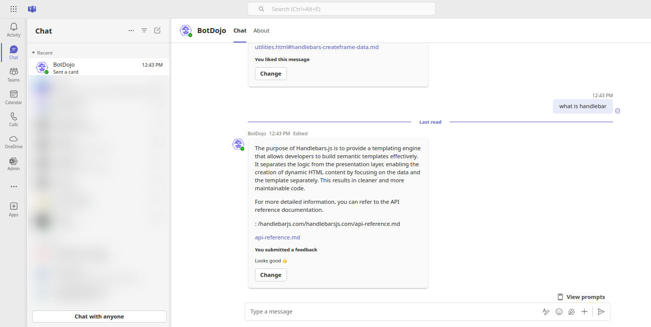
Task: Switch to the About tab
Action: [261, 31]
